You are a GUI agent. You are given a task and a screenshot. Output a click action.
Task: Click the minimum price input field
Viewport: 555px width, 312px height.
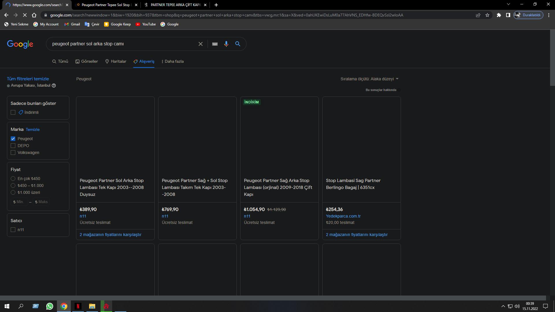19,202
